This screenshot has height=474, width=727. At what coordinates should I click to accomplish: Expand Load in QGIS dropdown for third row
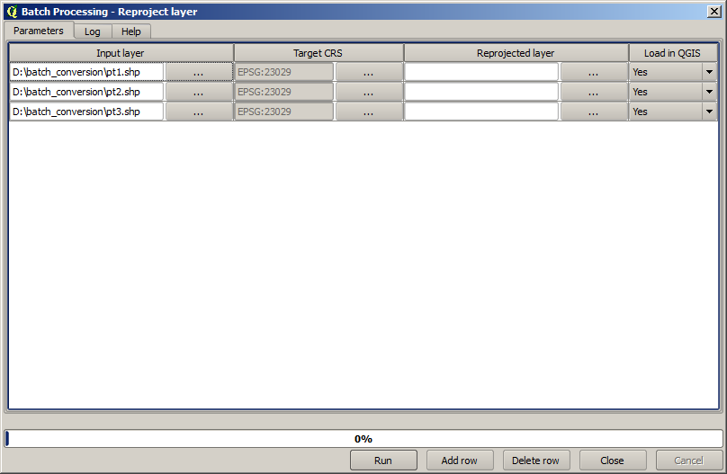708,112
